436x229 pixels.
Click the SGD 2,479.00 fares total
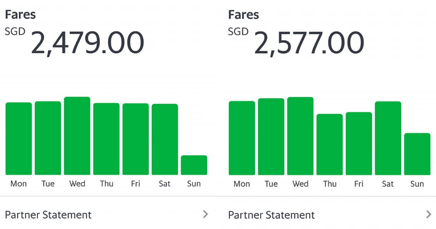click(x=87, y=43)
